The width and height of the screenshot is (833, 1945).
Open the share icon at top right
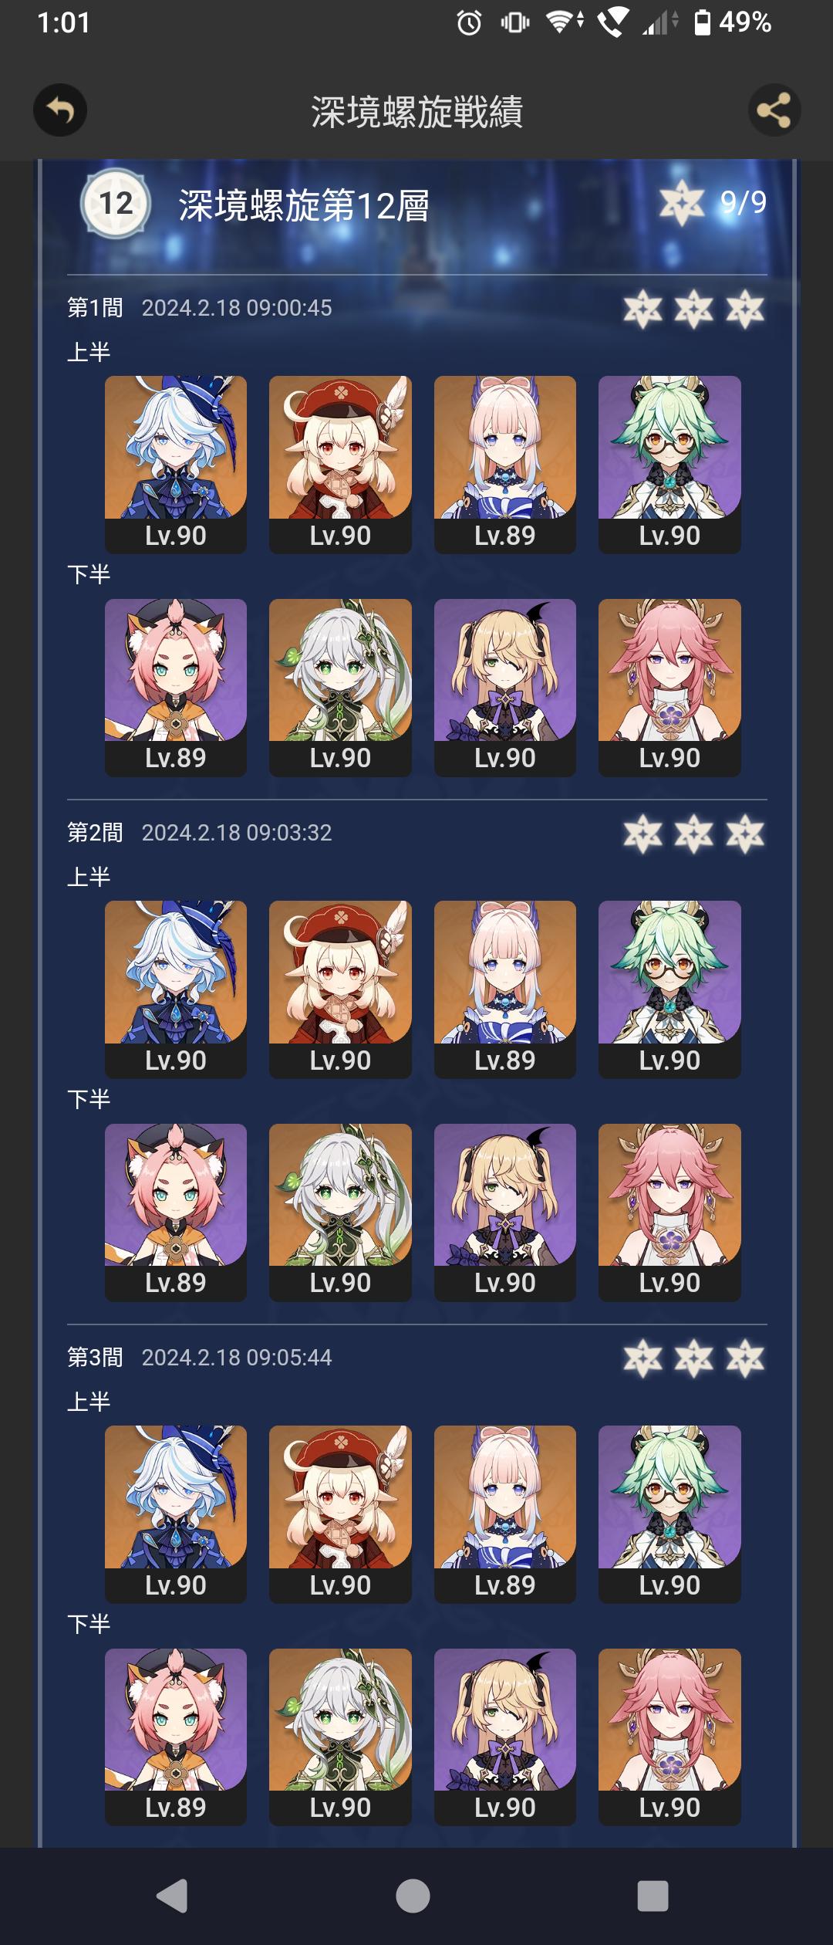[x=774, y=110]
